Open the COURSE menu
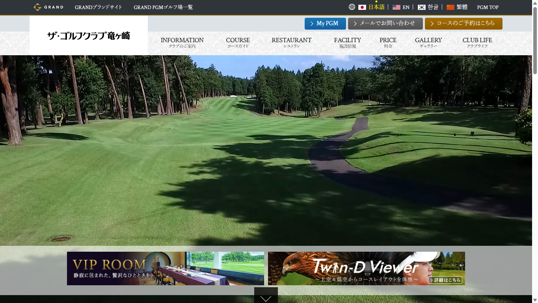 click(238, 43)
